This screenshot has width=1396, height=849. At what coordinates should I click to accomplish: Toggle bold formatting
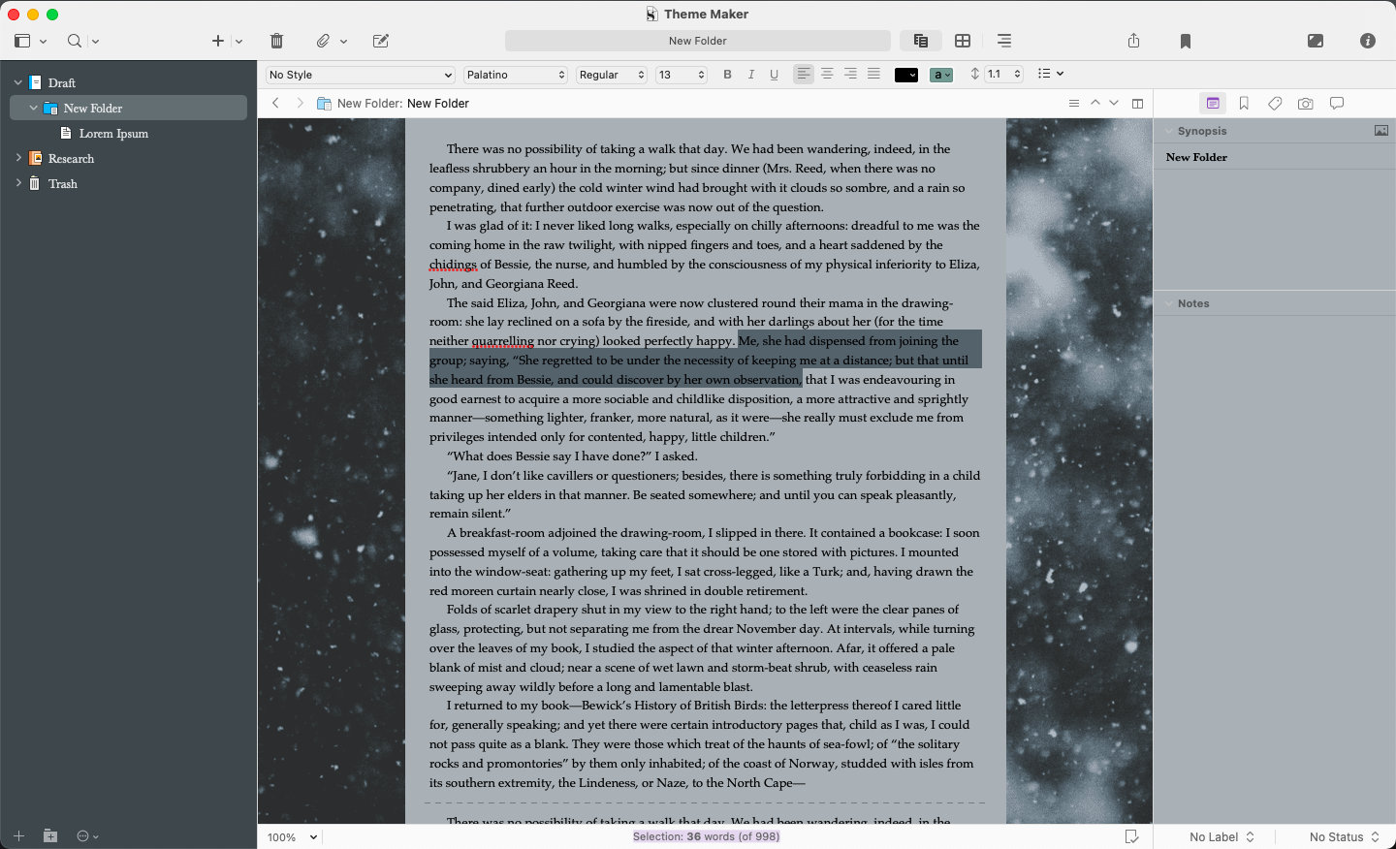coord(728,75)
